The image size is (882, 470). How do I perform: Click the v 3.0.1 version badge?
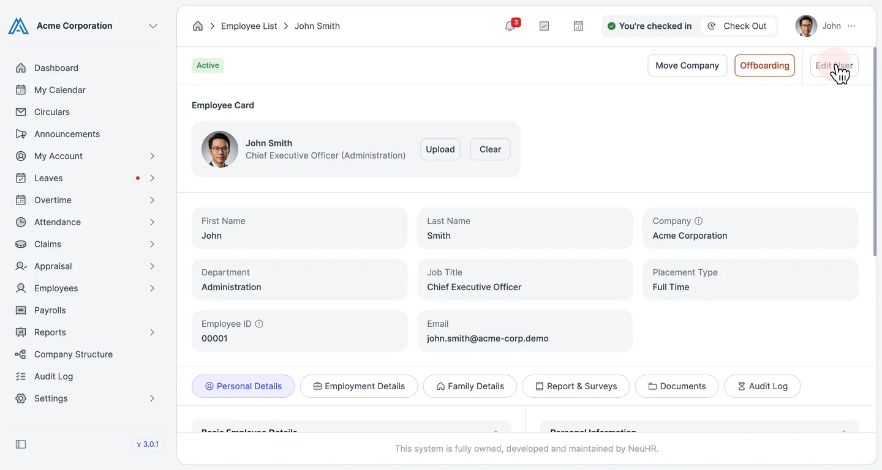coord(148,444)
